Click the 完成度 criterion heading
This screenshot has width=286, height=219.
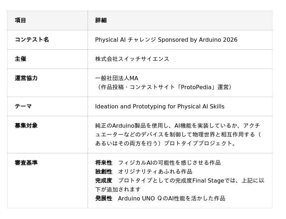[104, 180]
